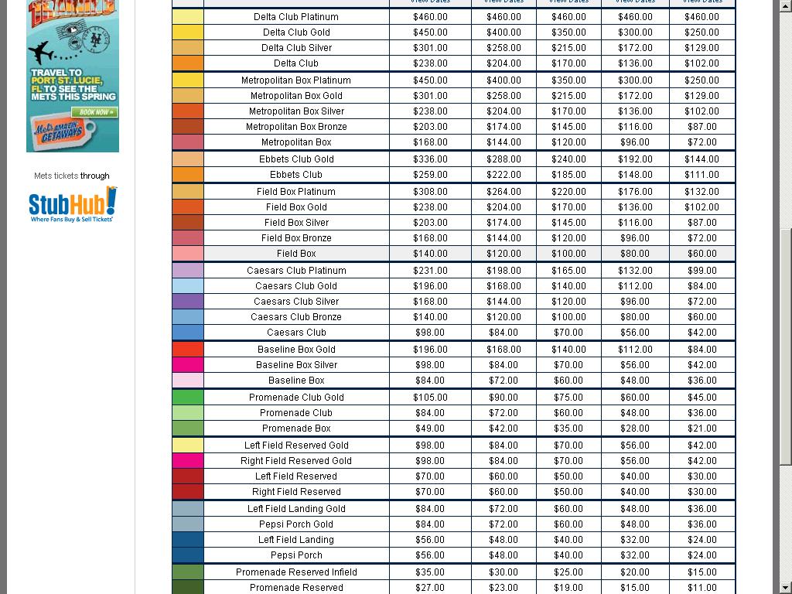
Task: Click the 'Metropolitan Box Platinum' row label
Action: [x=296, y=80]
